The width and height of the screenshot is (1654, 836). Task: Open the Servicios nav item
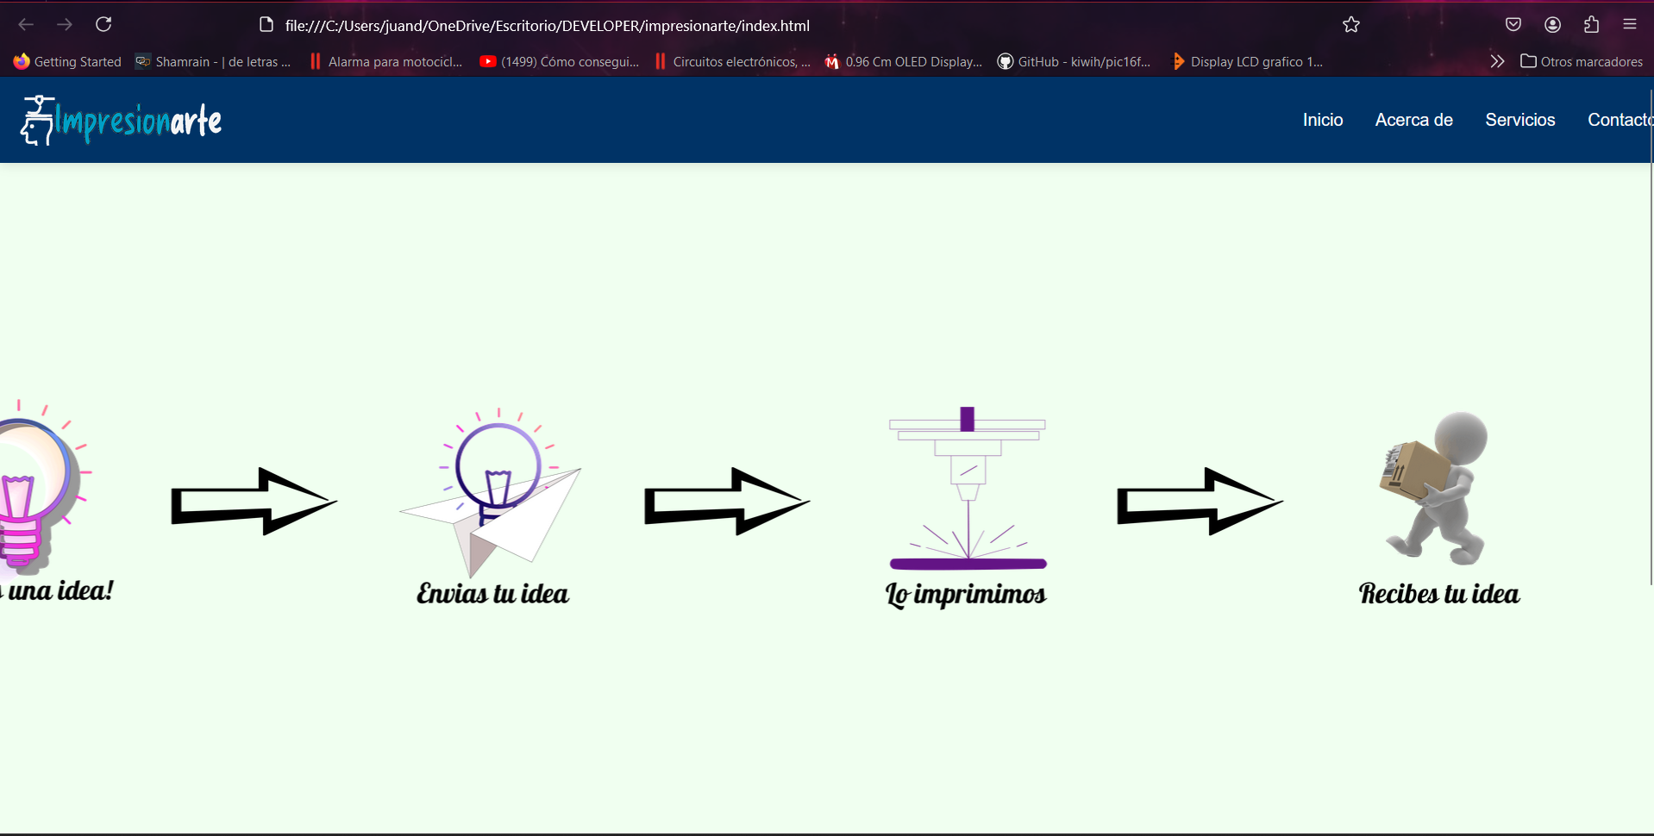(x=1519, y=120)
